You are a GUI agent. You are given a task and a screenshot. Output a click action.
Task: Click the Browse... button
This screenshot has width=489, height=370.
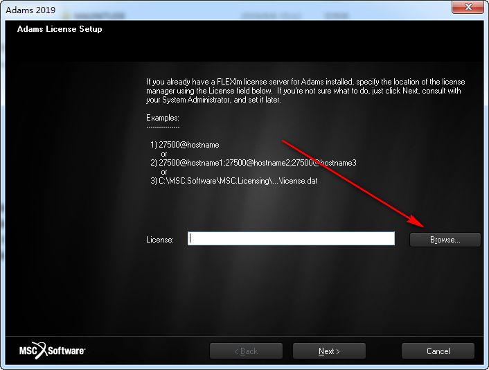[445, 240]
